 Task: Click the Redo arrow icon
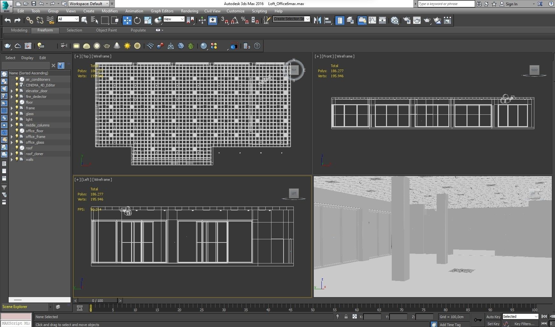[x=18, y=20]
